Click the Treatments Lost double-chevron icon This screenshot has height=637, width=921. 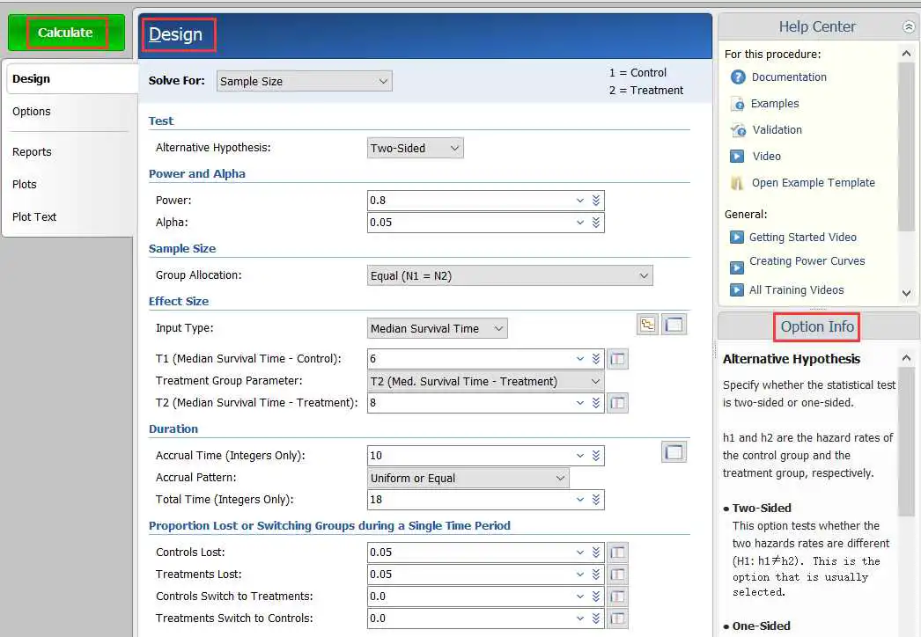(x=596, y=575)
